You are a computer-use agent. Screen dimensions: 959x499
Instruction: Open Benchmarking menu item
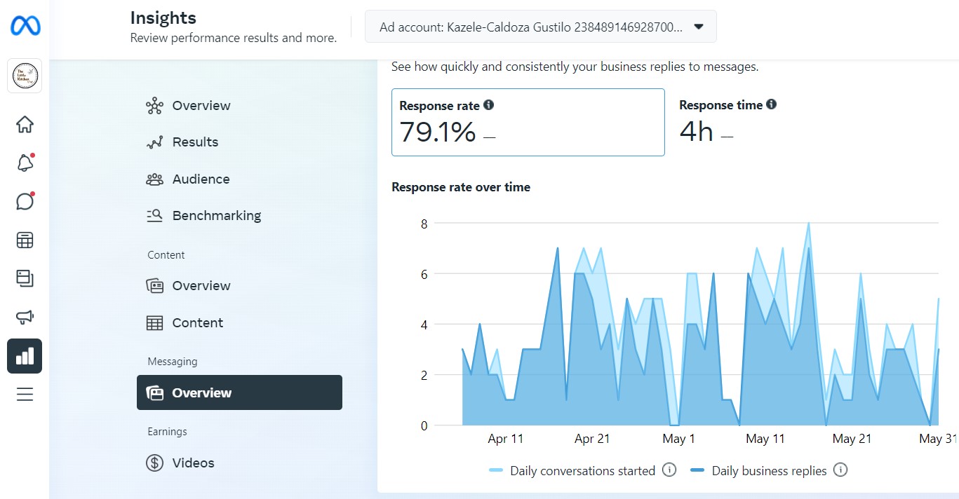(x=216, y=216)
